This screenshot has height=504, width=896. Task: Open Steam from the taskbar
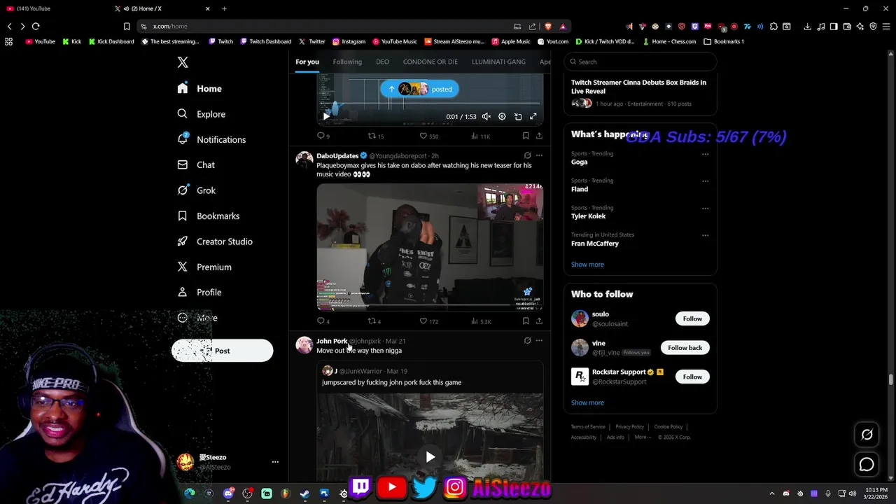click(304, 493)
